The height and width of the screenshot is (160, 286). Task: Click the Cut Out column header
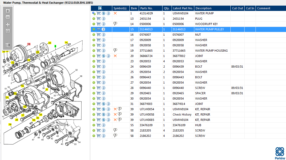coord(237,8)
